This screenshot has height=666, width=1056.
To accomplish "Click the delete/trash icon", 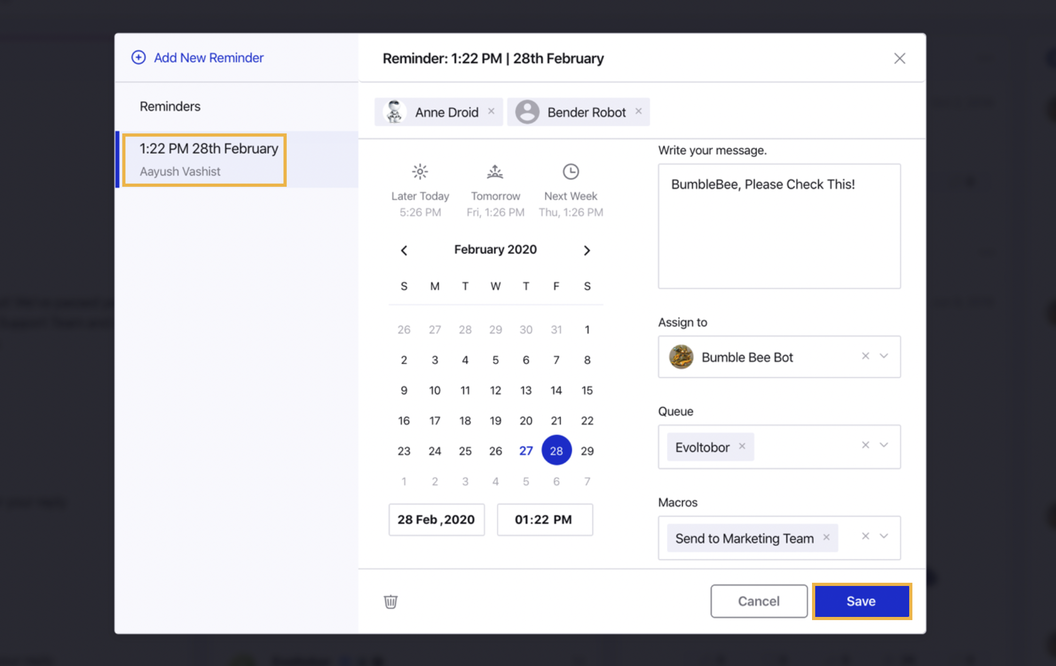I will tap(391, 601).
